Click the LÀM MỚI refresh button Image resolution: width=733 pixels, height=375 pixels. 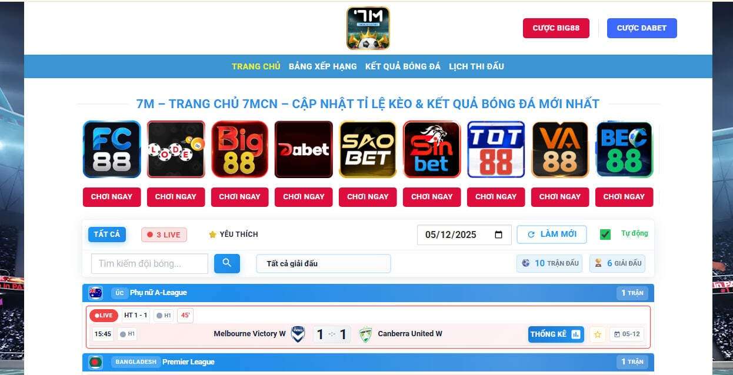coord(552,234)
